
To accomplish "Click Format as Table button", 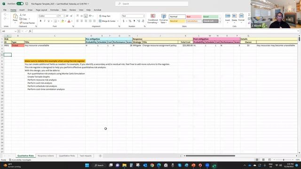I will (164, 19).
